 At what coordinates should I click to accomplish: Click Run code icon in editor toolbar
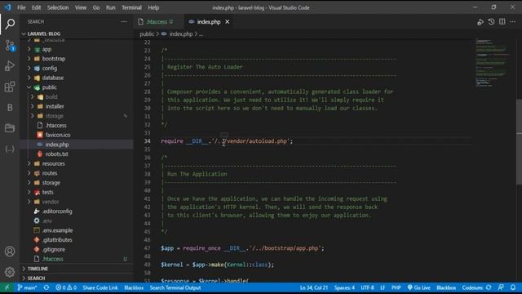480,22
